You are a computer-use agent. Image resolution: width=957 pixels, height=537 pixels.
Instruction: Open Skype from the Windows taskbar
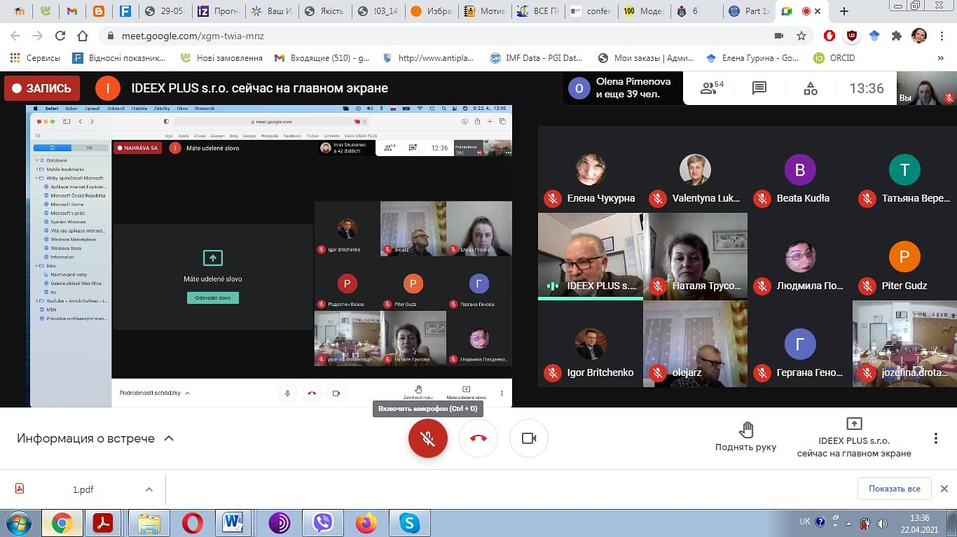(x=410, y=523)
